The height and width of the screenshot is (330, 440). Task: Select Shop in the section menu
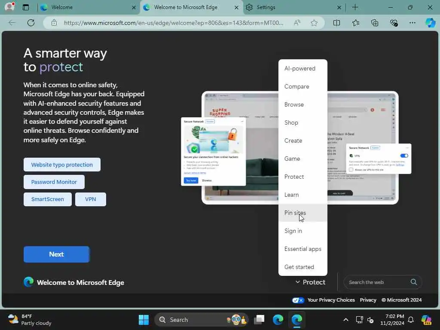[x=303, y=122]
